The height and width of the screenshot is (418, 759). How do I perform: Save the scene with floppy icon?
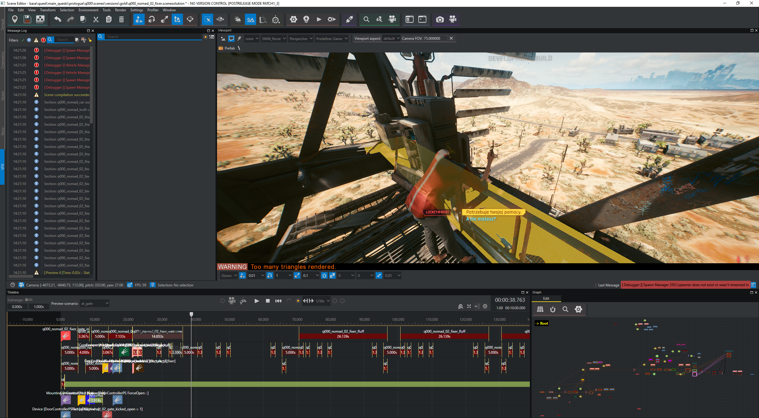point(27,20)
